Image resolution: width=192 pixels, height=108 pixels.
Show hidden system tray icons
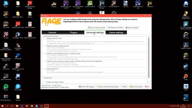(170, 106)
